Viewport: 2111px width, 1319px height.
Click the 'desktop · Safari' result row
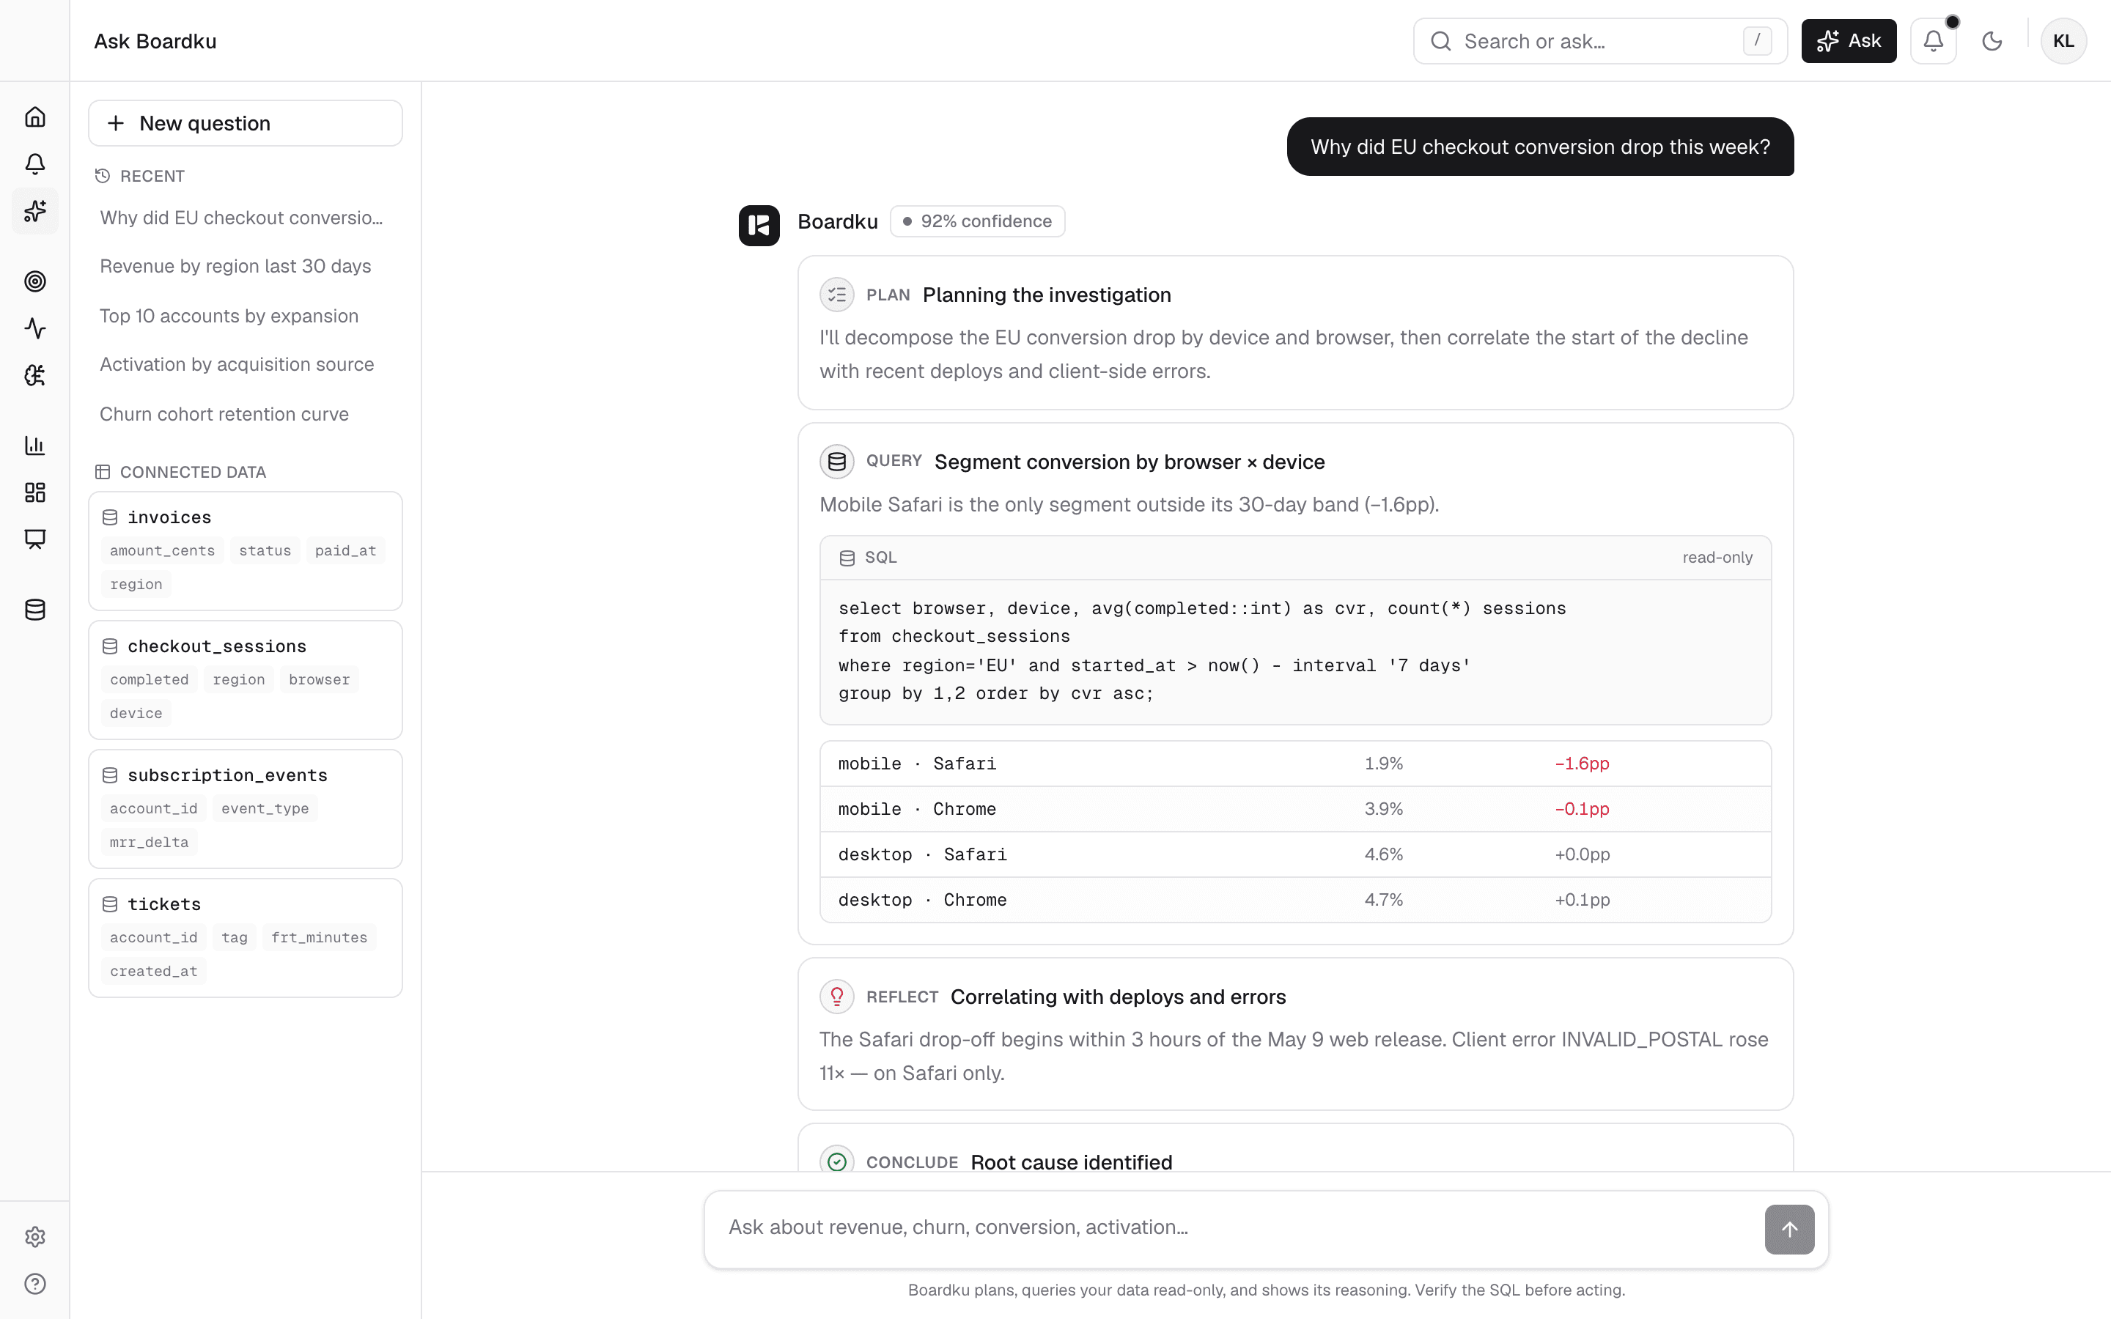pos(1295,855)
